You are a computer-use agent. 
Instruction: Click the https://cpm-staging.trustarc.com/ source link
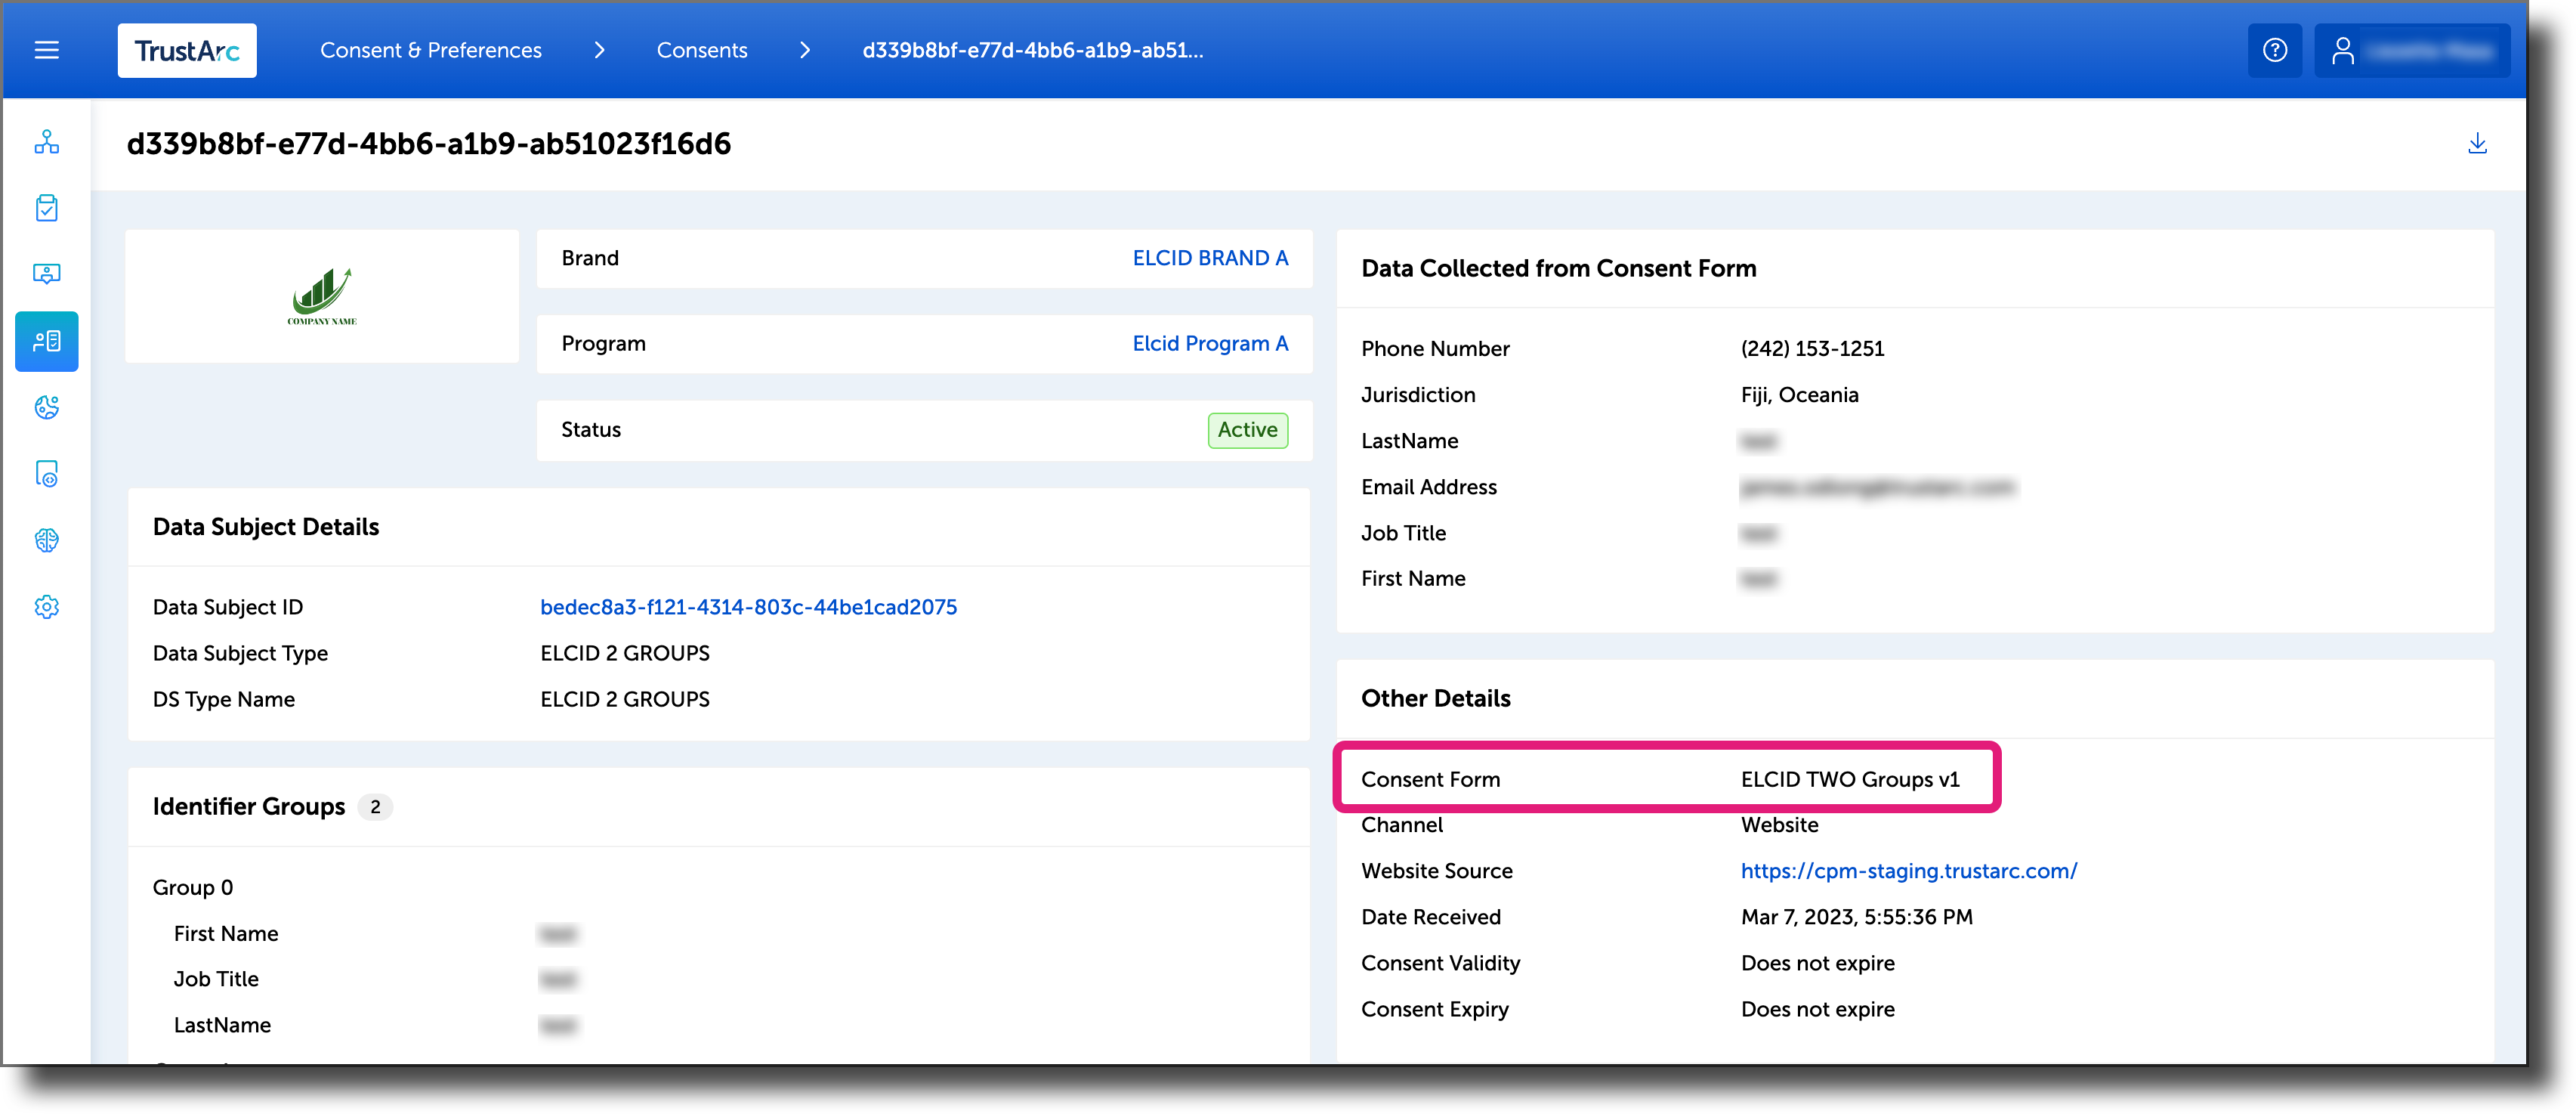click(x=1907, y=871)
